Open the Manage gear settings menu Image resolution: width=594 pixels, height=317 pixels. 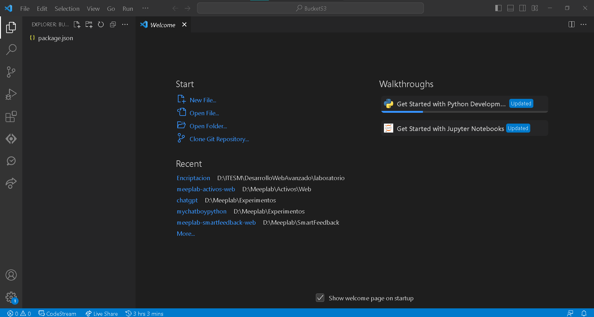coord(11,298)
